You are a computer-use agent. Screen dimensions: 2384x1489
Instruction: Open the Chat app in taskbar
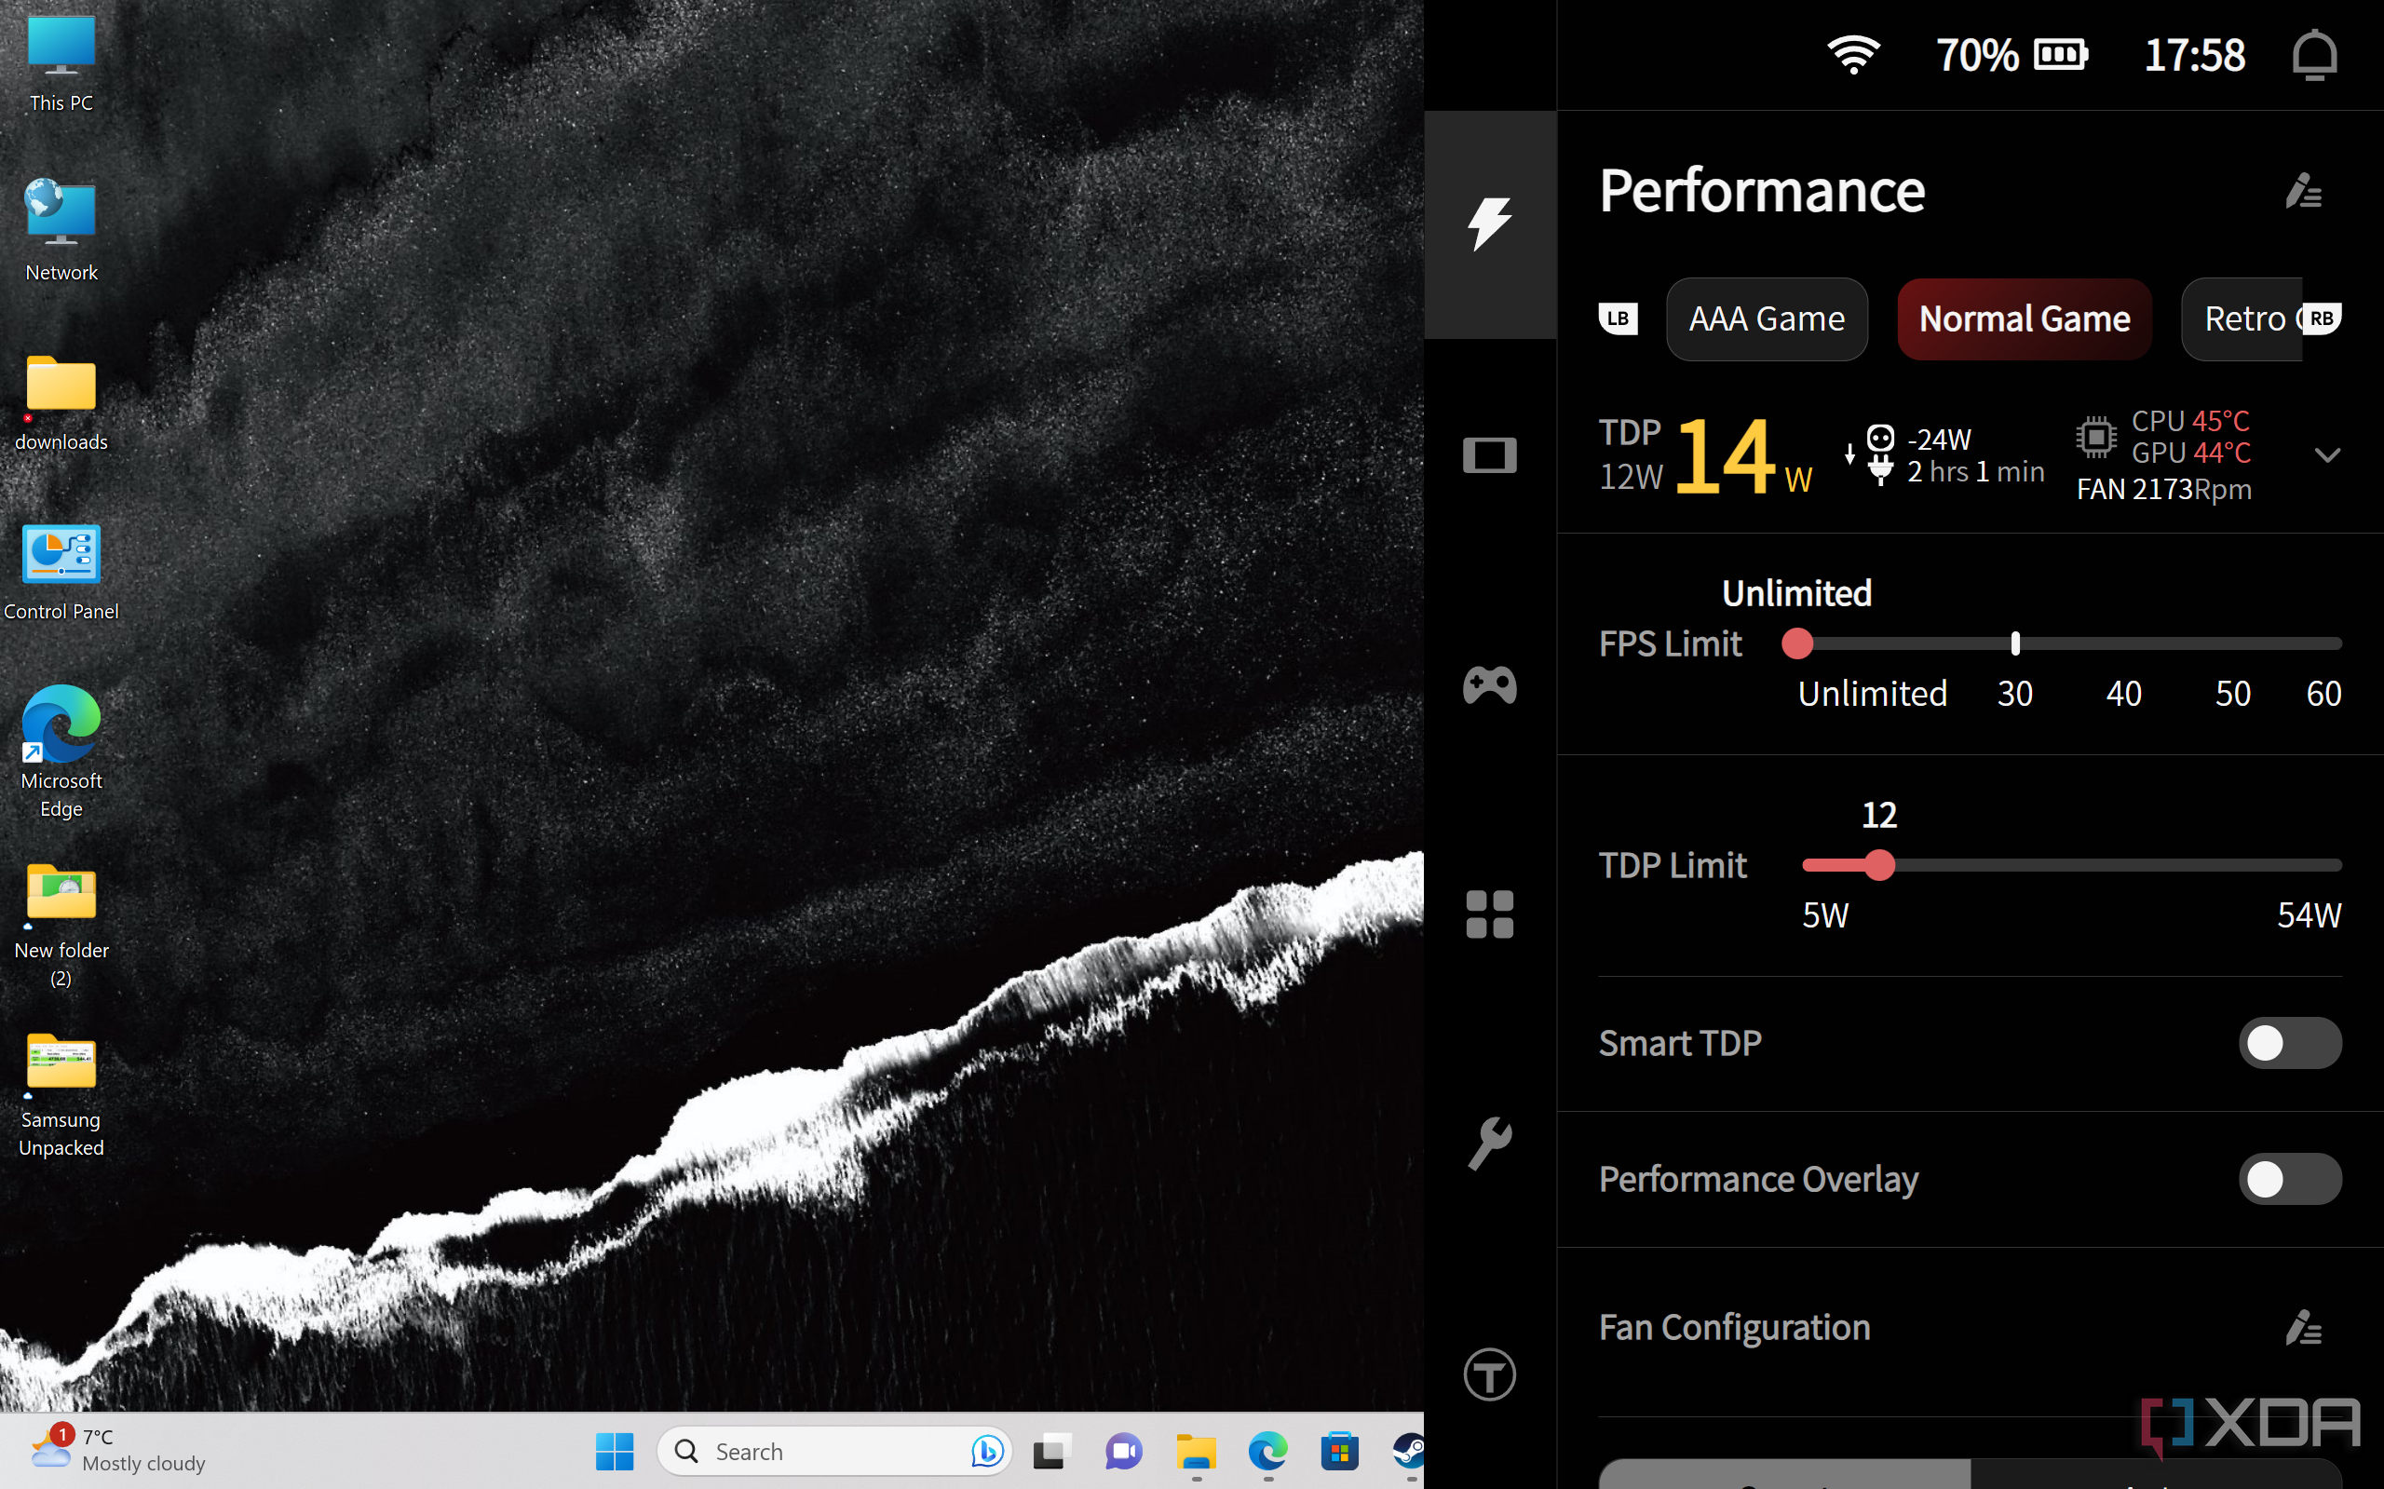tap(1124, 1452)
